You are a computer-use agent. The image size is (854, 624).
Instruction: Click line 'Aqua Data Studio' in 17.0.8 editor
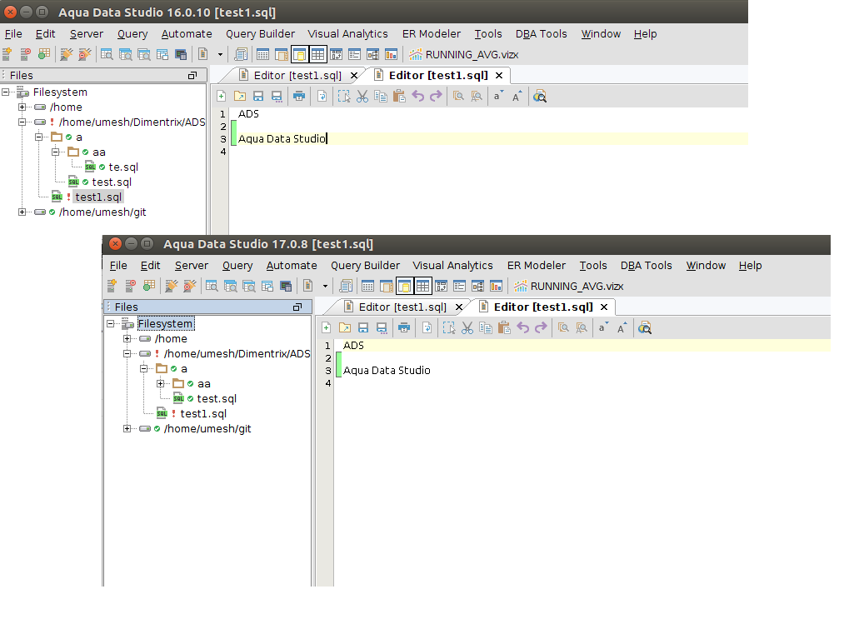[387, 370]
